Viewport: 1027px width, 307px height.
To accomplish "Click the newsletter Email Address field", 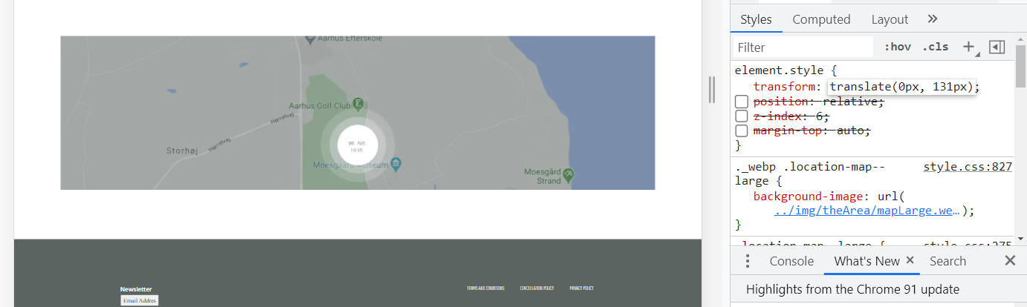I will [140, 300].
